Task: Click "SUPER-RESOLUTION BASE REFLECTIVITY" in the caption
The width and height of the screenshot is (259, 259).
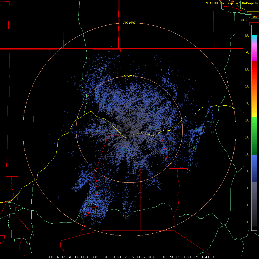Action: (x=91, y=257)
